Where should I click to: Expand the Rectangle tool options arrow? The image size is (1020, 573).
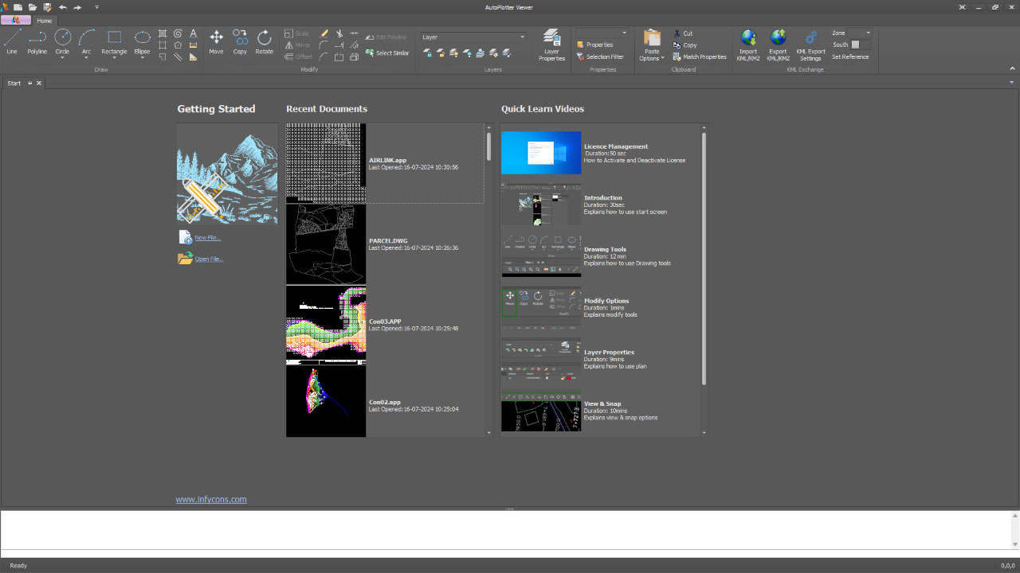point(114,58)
